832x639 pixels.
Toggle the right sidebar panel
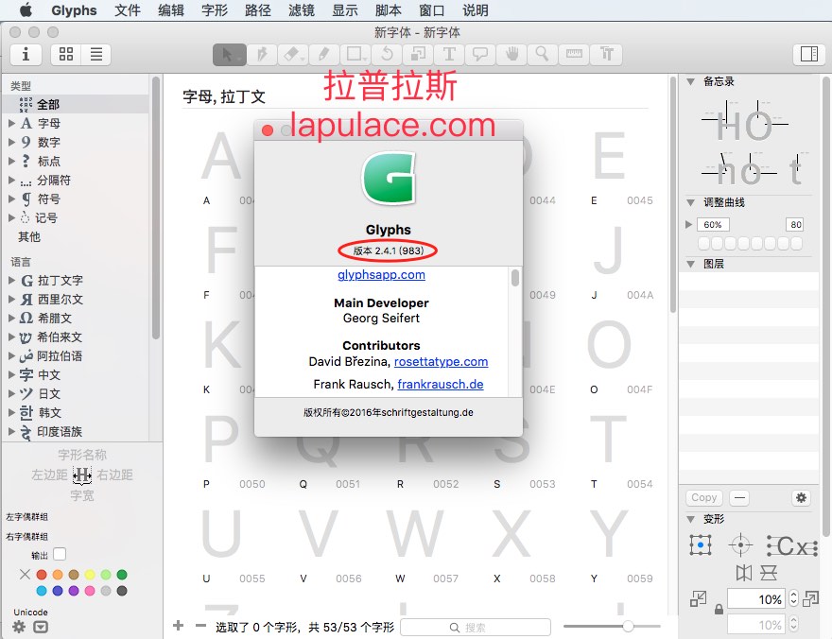[809, 54]
